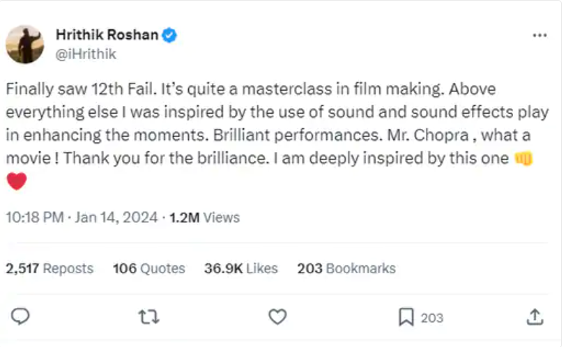566x347 pixels.
Task: Open the 203 Bookmarks stat
Action: [346, 268]
